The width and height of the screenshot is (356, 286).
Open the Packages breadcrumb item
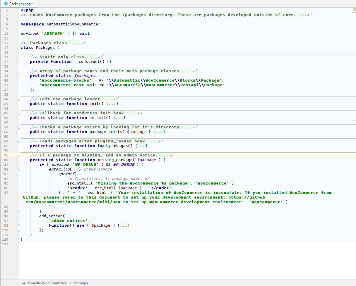coord(81,283)
